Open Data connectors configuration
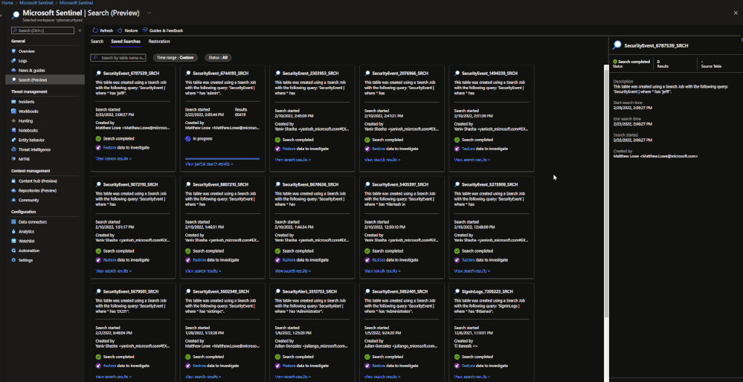 click(33, 221)
